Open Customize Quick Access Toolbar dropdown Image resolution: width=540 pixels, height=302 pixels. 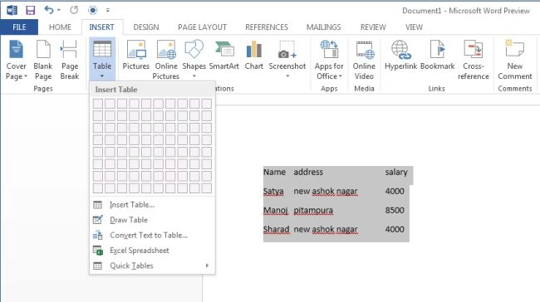tap(108, 10)
